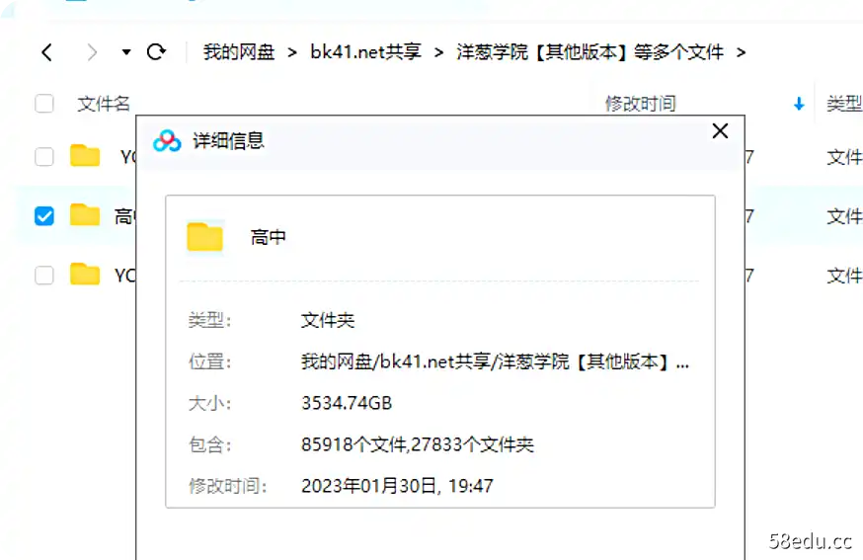The image size is (863, 560).
Task: Open the third folder icon in the list
Action: point(85,274)
